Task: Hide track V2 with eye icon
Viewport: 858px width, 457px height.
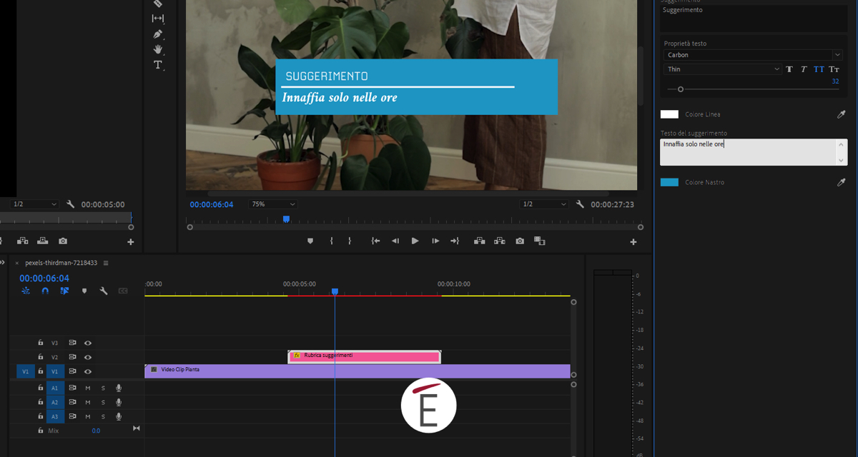Action: (x=88, y=357)
